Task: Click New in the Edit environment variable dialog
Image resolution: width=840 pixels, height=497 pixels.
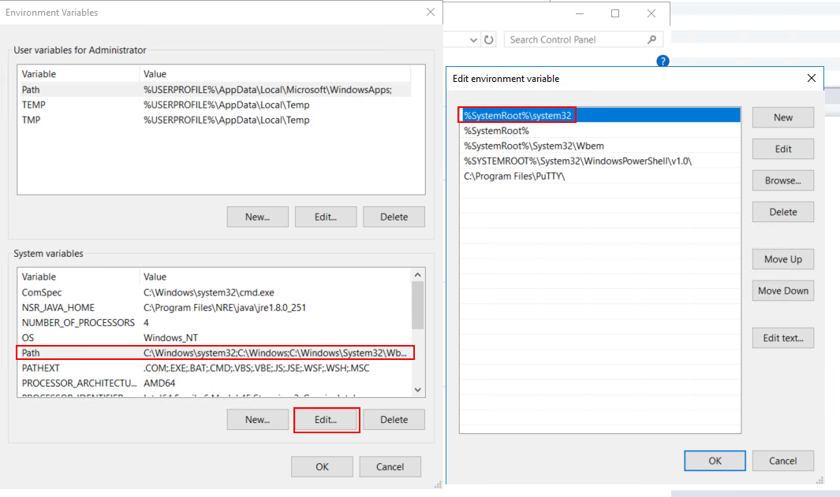Action: [782, 117]
